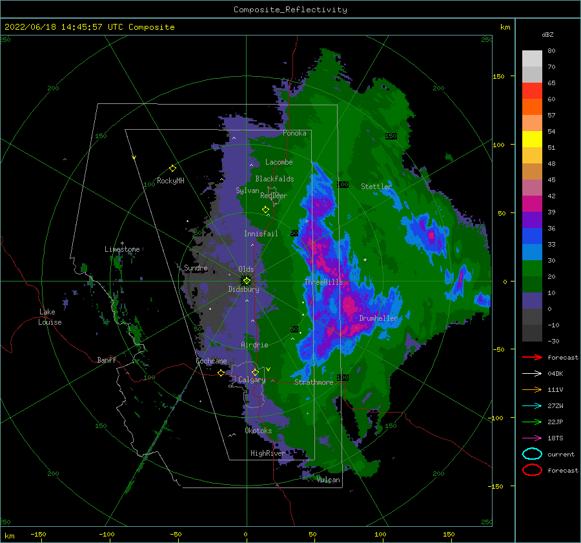This screenshot has height=543, width=581.
Task: Click the Innisfail label
Action: click(x=261, y=234)
